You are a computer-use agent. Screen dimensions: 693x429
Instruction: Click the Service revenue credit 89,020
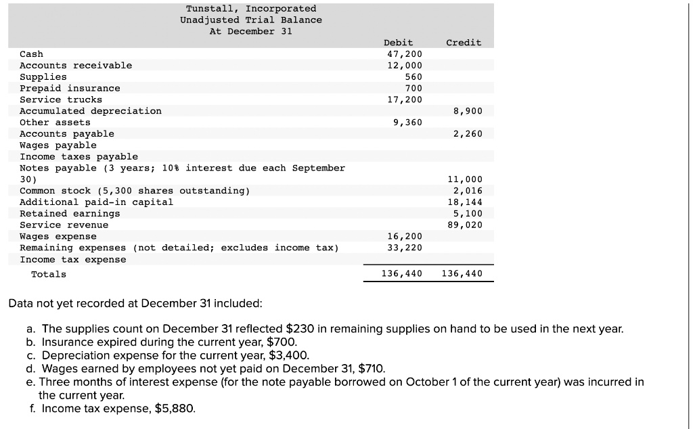(x=465, y=225)
